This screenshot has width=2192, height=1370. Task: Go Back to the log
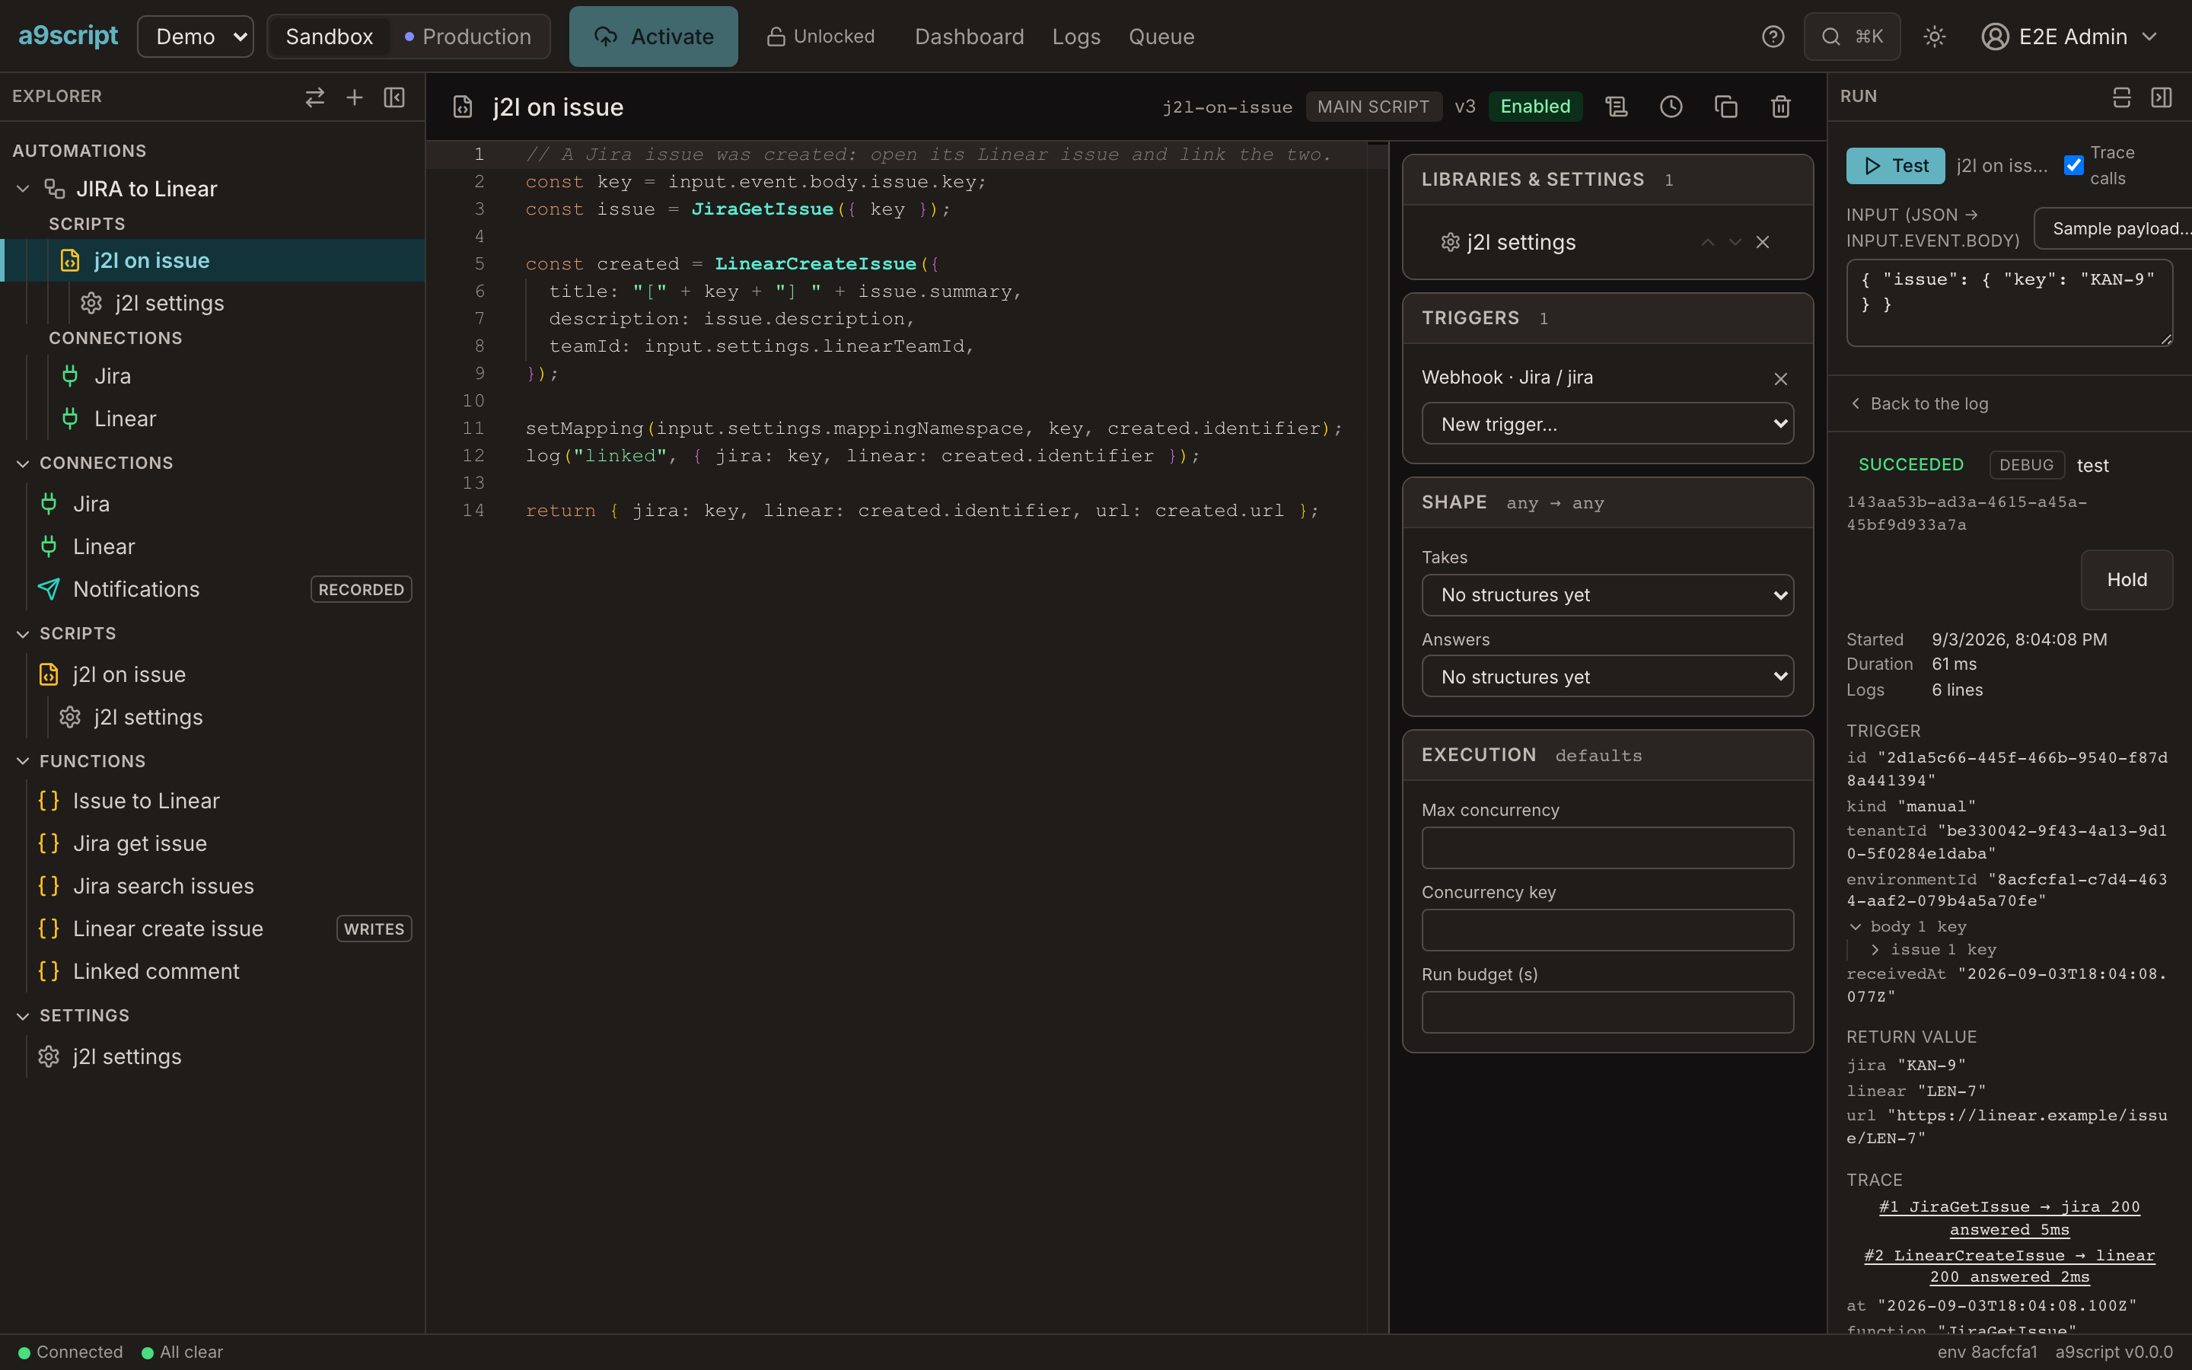(1920, 404)
